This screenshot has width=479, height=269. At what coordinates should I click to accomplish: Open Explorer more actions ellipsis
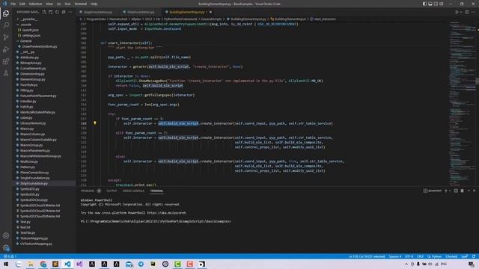(70, 12)
